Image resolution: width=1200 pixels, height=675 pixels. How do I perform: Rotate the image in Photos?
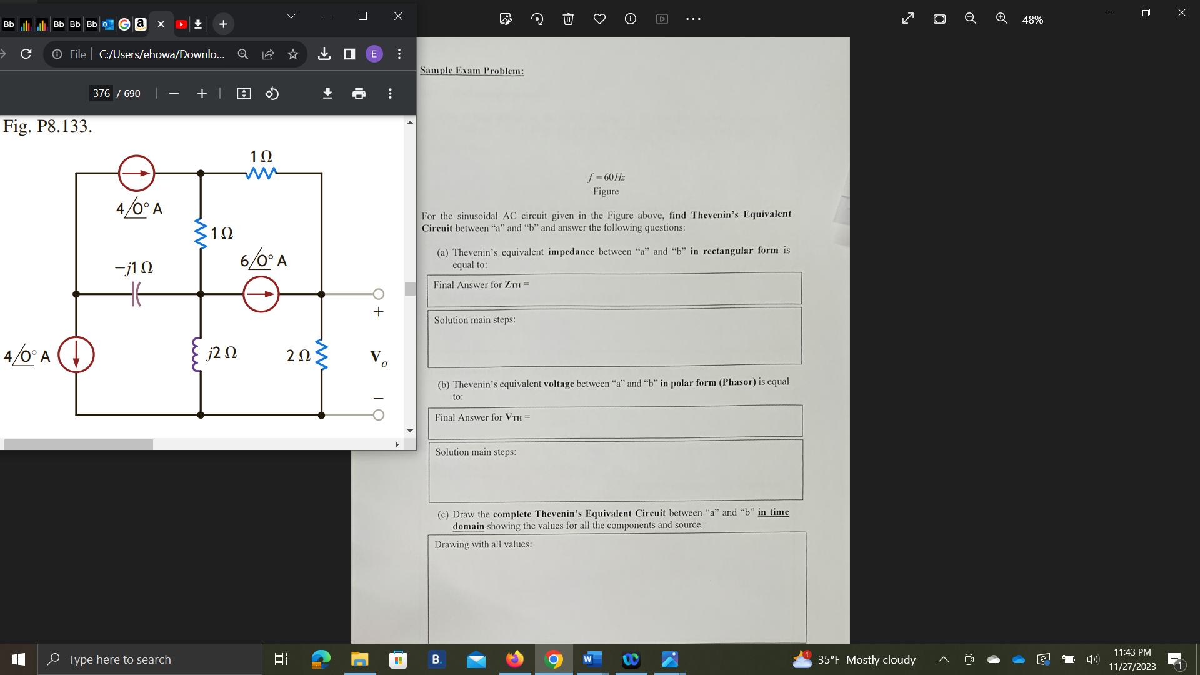point(537,19)
